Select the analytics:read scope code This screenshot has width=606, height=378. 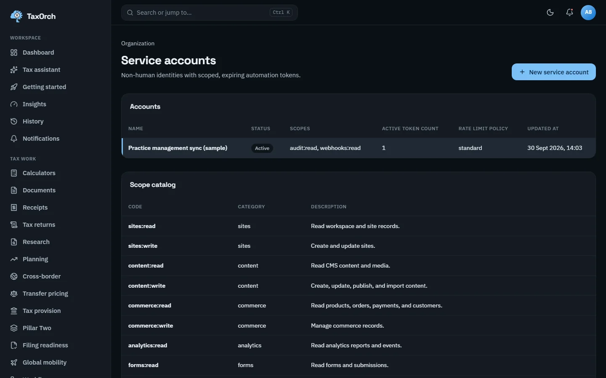point(148,345)
